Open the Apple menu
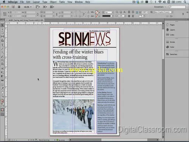 [x=4, y=2]
